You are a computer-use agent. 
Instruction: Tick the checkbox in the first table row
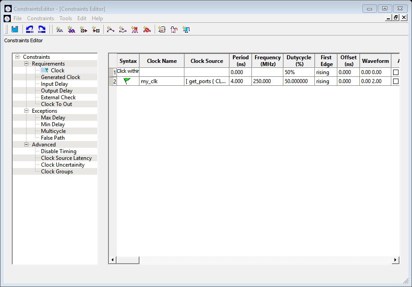click(x=396, y=72)
